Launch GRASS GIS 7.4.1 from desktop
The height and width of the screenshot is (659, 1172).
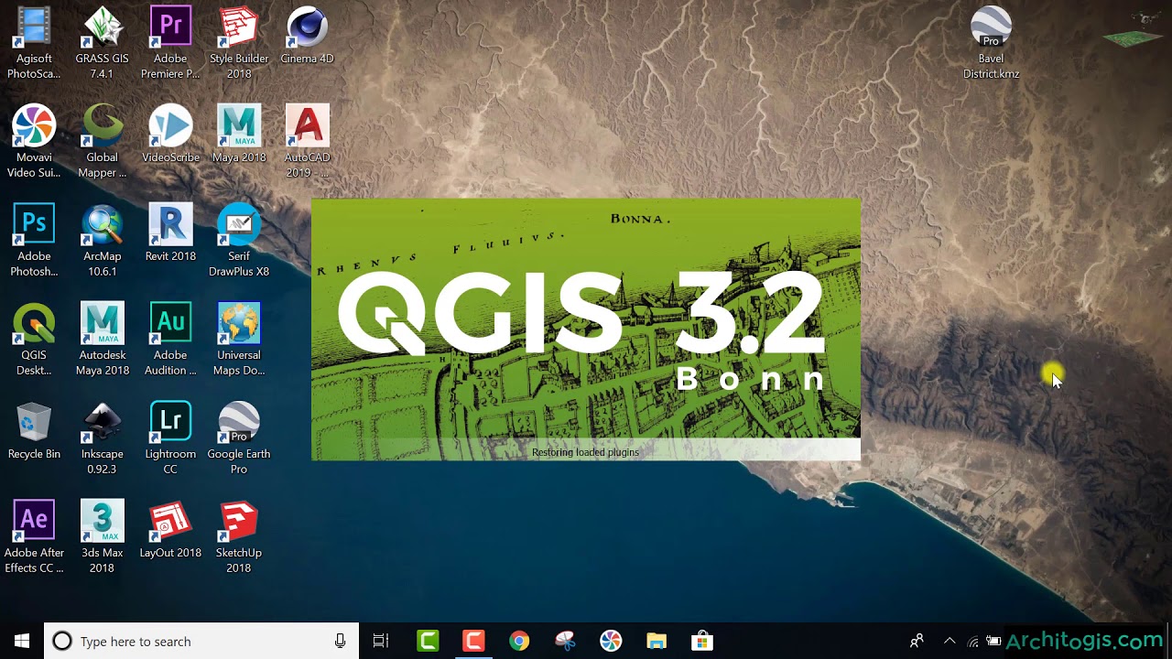[102, 42]
